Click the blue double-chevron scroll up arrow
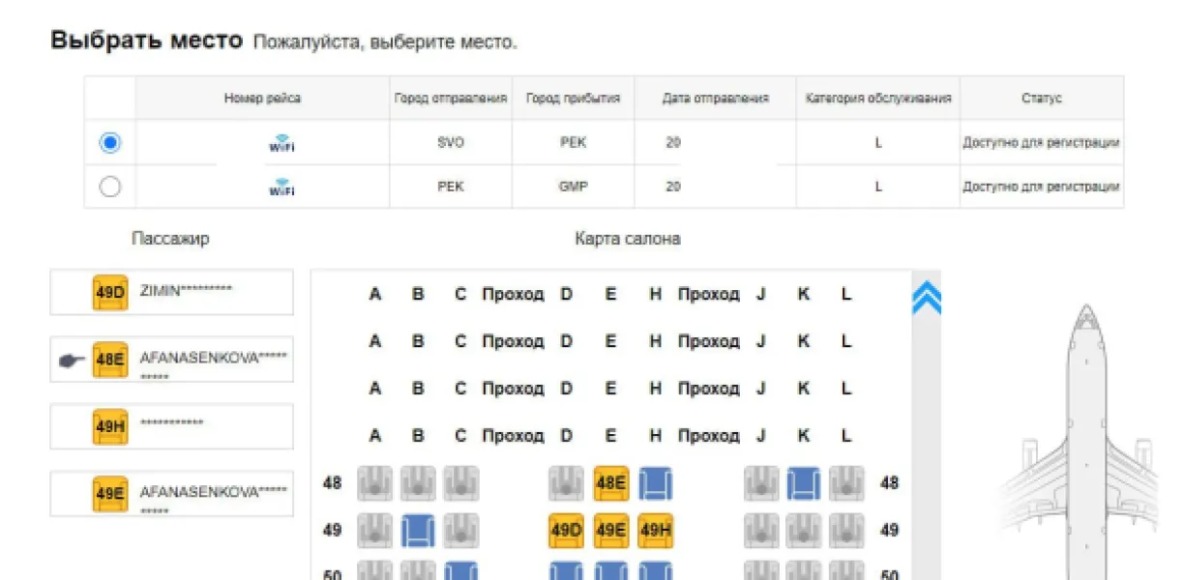Image resolution: width=1184 pixels, height=580 pixels. [926, 297]
